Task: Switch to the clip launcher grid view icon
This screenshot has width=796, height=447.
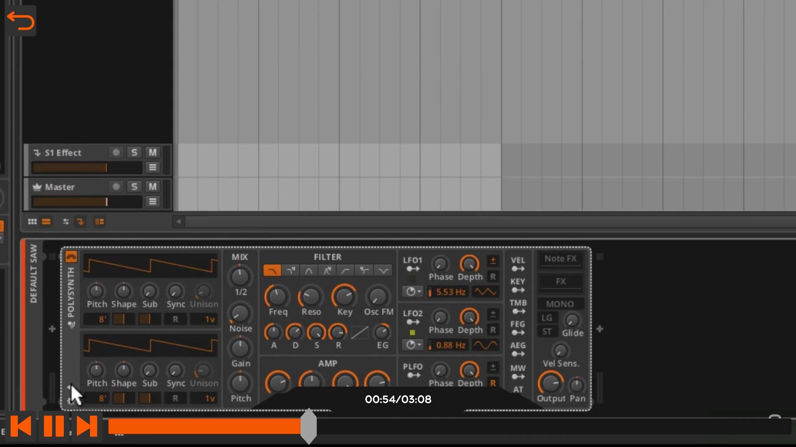Action: pos(32,222)
